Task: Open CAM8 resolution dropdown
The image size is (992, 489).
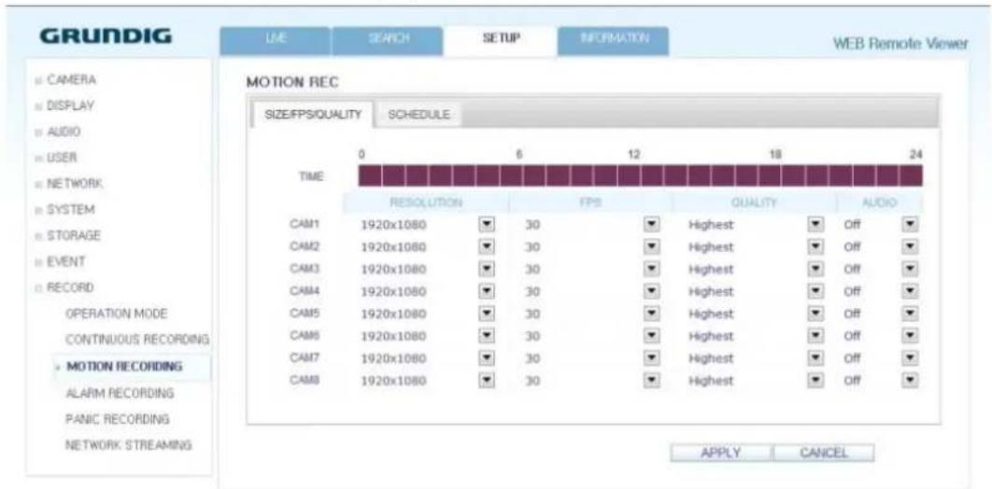Action: point(488,381)
